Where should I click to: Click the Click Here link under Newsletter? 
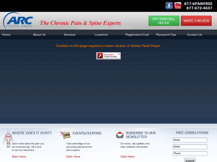click(x=127, y=157)
